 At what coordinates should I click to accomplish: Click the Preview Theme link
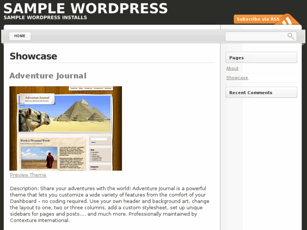[28, 175]
